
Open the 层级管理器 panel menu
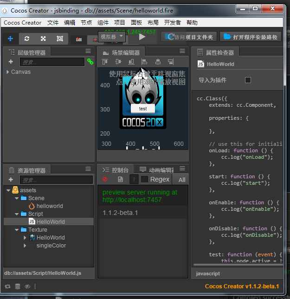[x=88, y=51]
